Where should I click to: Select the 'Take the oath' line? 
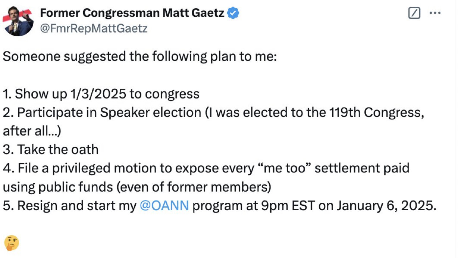pos(51,150)
